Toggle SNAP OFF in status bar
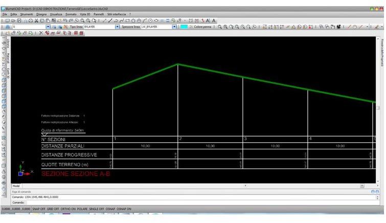The width and height of the screenshot is (386, 223). (38, 209)
